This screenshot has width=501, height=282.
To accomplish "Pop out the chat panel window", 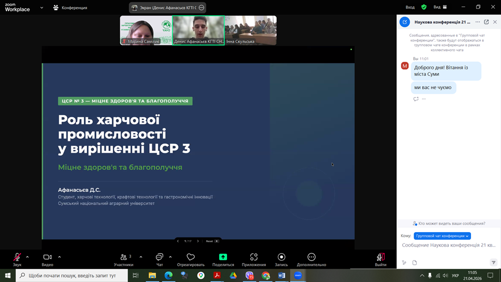I will 487,22.
